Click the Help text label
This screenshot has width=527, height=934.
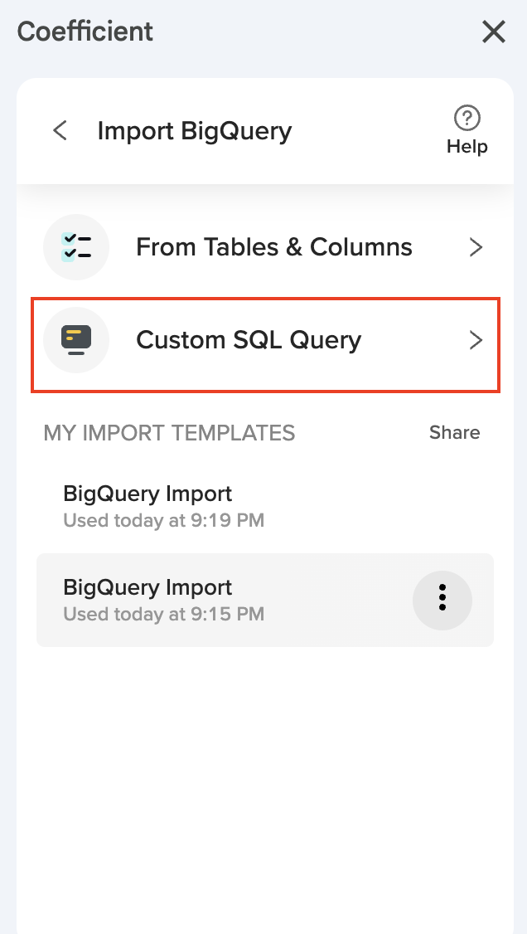(x=467, y=147)
